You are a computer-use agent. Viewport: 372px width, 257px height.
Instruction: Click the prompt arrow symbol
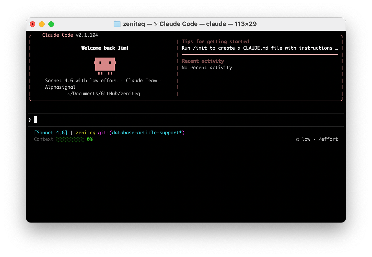pos(29,119)
